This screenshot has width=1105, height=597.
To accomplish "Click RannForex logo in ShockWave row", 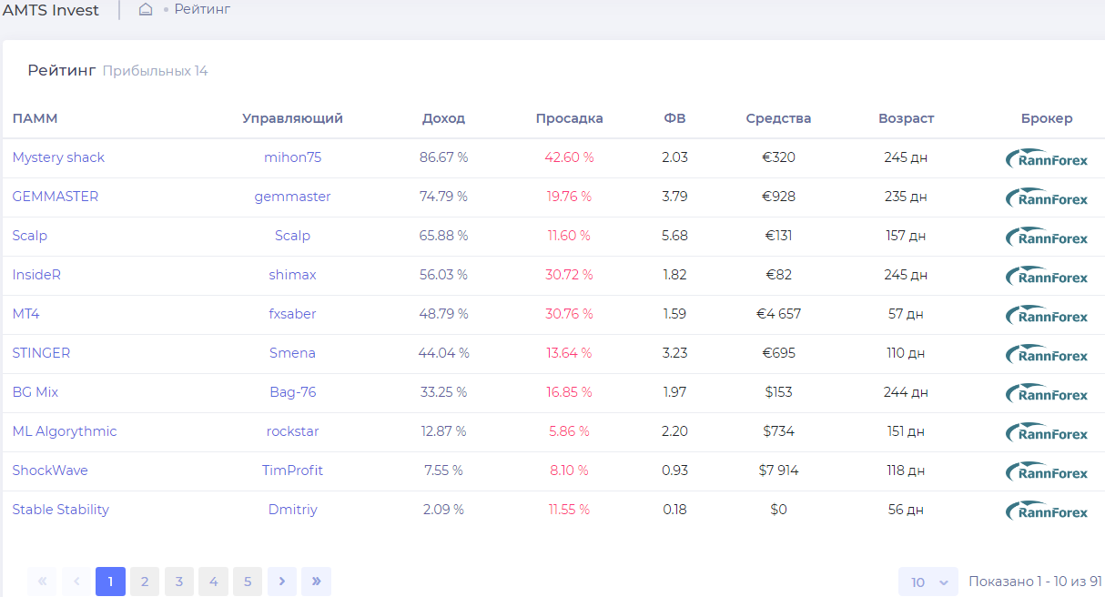I will tap(1047, 471).
